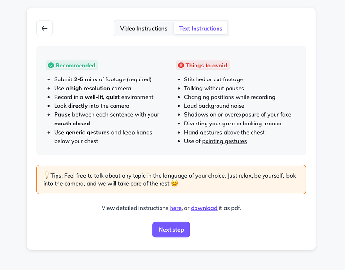The width and height of the screenshot is (345, 270).
Task: Click the Things to avoid badge
Action: click(203, 65)
